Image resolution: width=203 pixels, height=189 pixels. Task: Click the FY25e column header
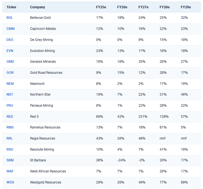(x=101, y=7)
